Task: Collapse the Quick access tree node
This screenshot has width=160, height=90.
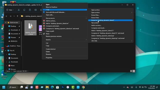Action: [x=6, y=22]
